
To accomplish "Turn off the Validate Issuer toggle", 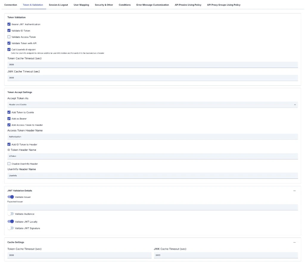I will (11, 197).
